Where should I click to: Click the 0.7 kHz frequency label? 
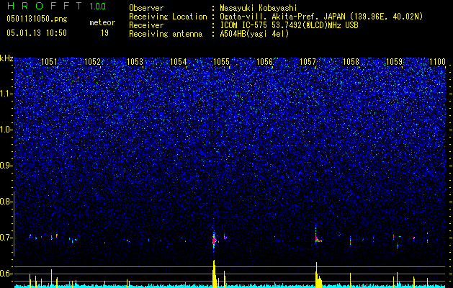[x=6, y=238]
